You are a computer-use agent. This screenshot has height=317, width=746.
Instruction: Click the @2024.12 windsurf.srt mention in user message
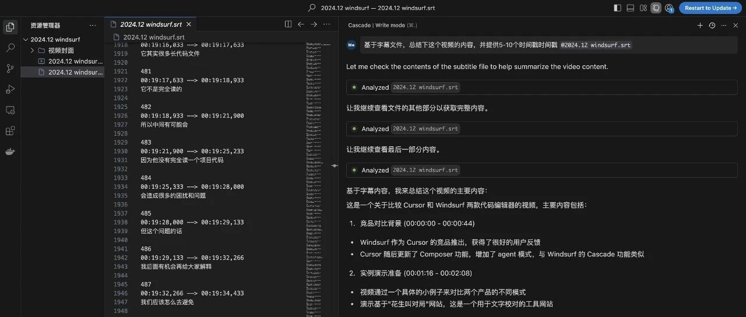(x=596, y=45)
